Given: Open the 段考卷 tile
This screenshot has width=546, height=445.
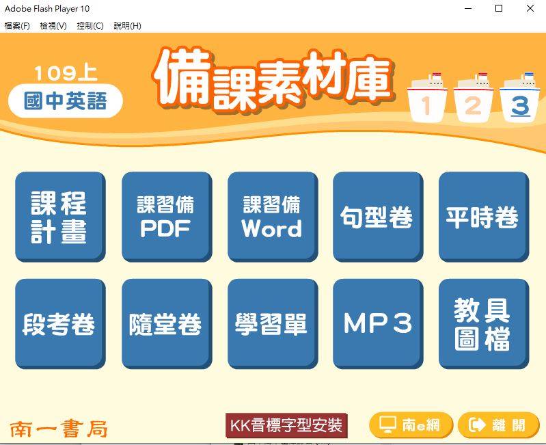Looking at the screenshot, I should coord(60,324).
